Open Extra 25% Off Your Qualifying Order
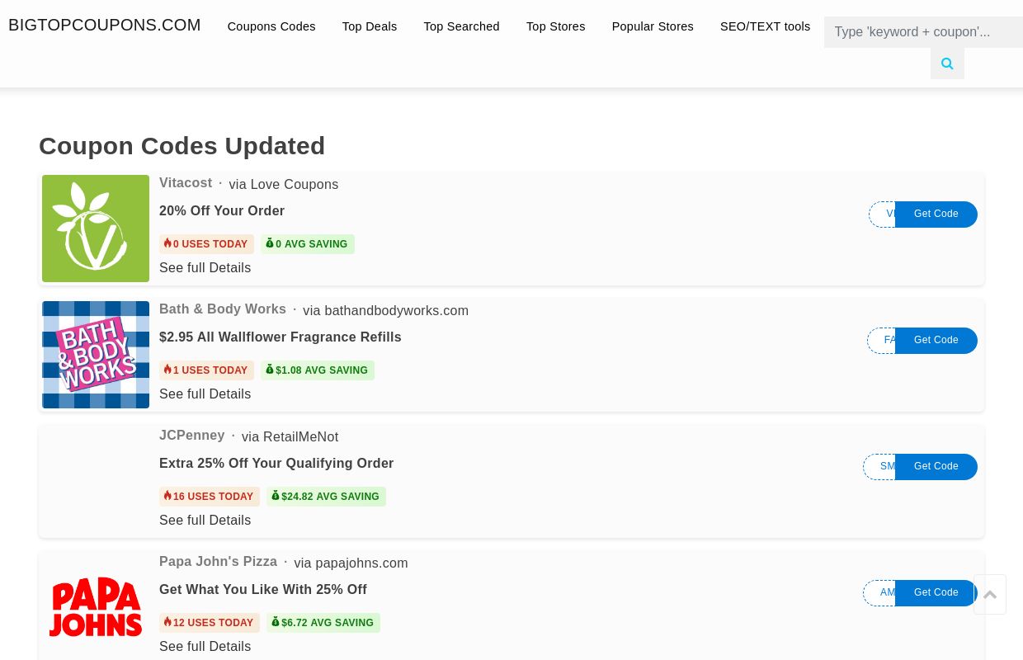This screenshot has height=660, width=1023. click(x=276, y=464)
